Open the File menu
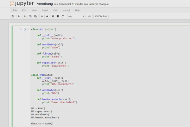 click(15, 10)
